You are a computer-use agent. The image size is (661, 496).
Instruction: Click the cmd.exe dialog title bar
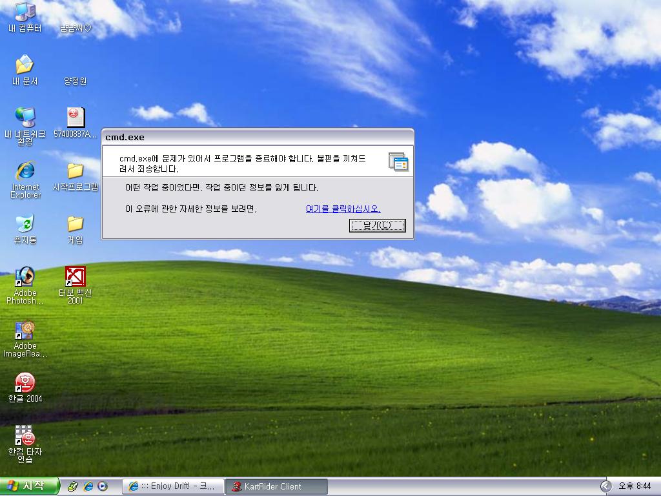(x=258, y=137)
